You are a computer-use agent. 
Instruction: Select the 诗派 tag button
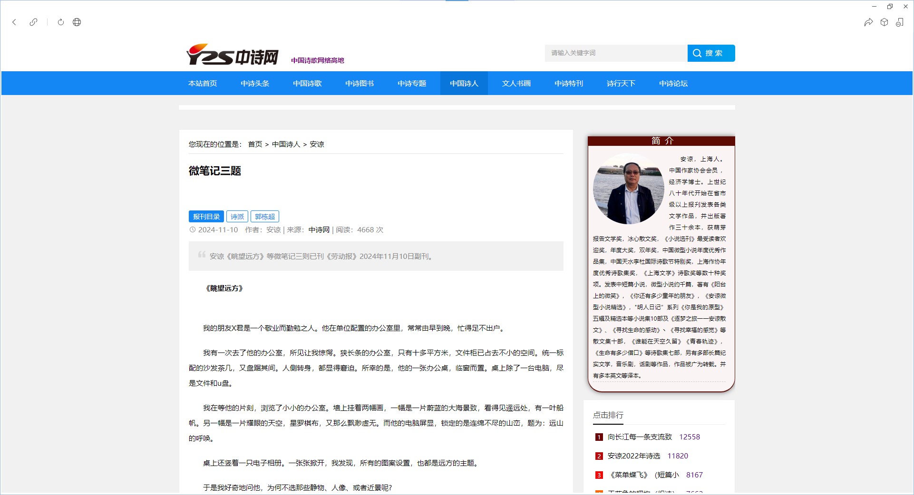[x=237, y=217]
